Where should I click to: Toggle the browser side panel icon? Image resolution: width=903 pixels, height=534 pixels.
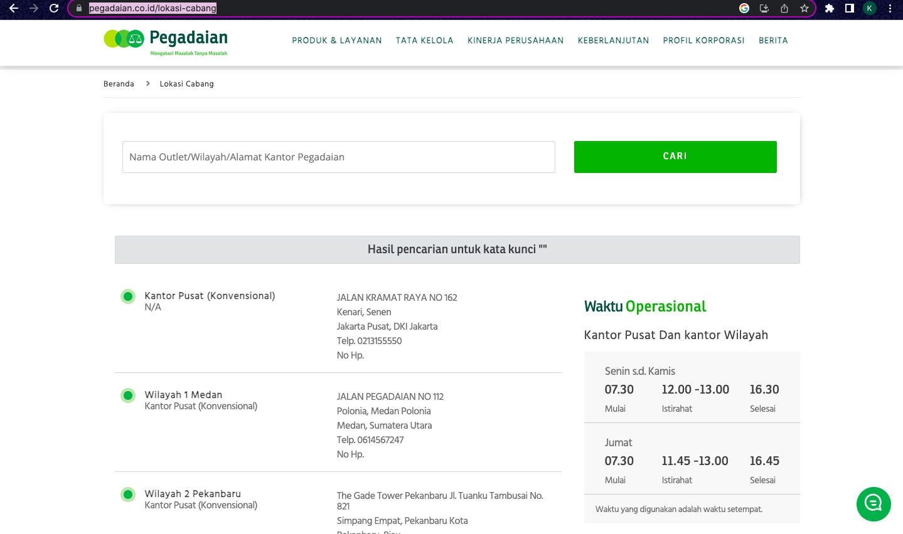pyautogui.click(x=850, y=8)
